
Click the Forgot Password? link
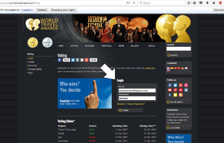(x=136, y=104)
